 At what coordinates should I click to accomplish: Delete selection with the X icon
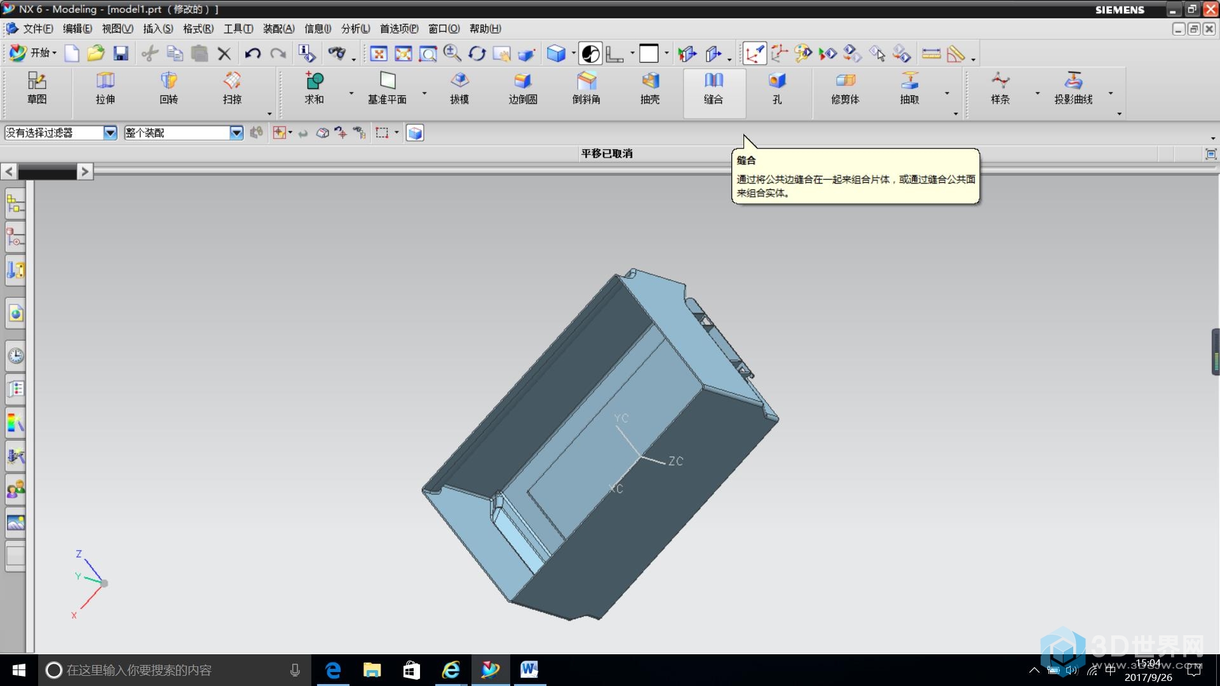[x=224, y=53]
